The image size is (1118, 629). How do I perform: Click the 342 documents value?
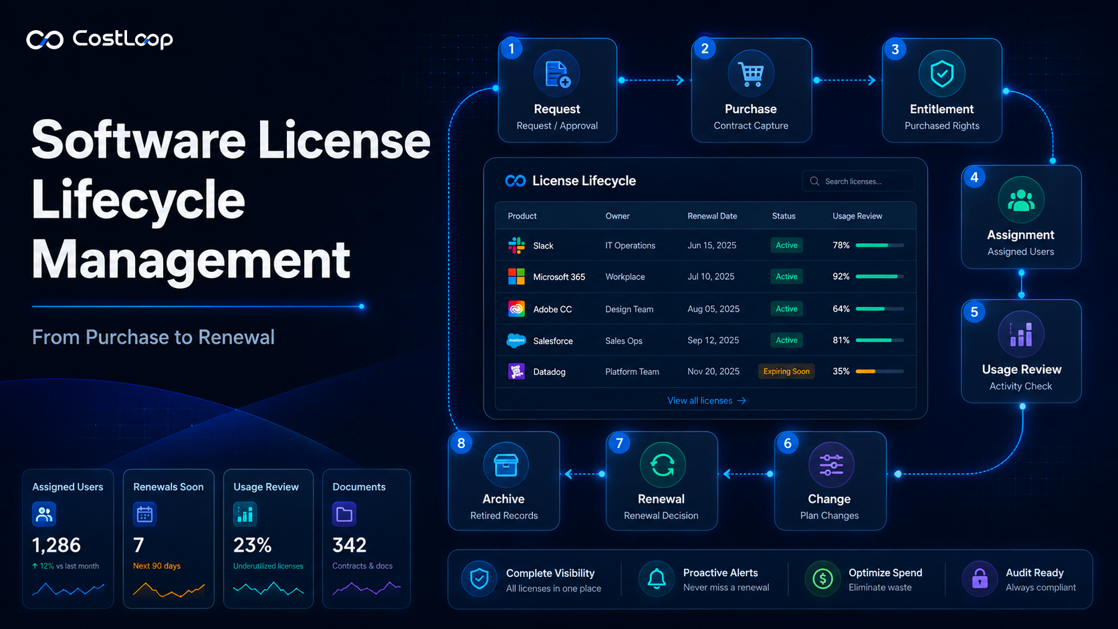tap(349, 545)
